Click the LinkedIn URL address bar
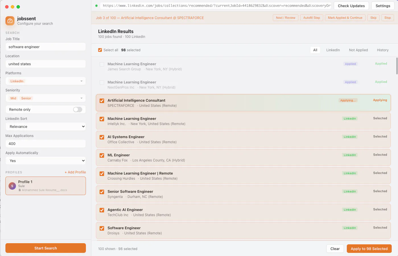398x256 pixels. [x=216, y=6]
